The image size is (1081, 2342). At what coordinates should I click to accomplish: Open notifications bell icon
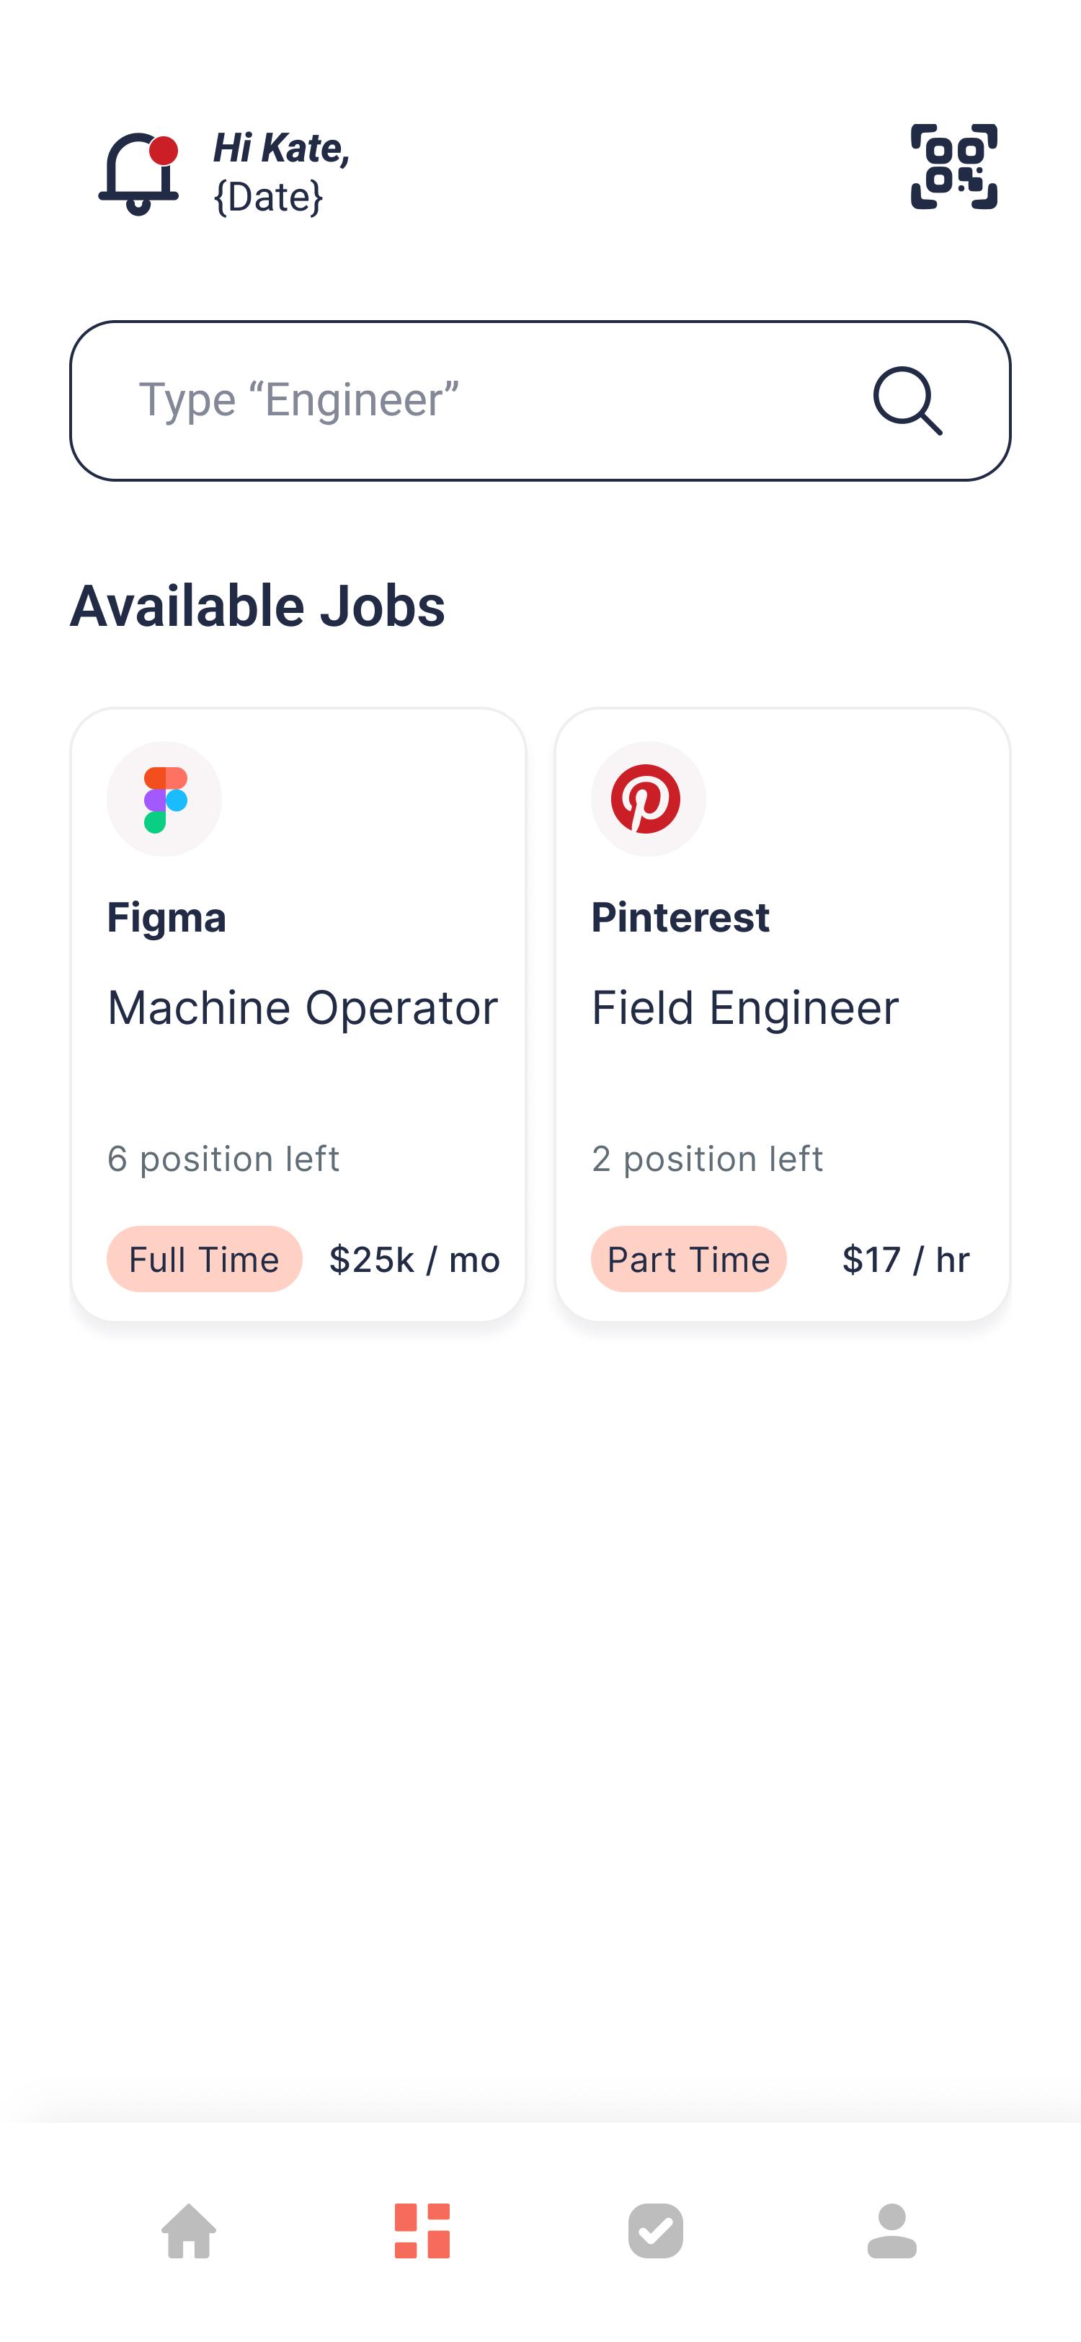click(x=138, y=173)
